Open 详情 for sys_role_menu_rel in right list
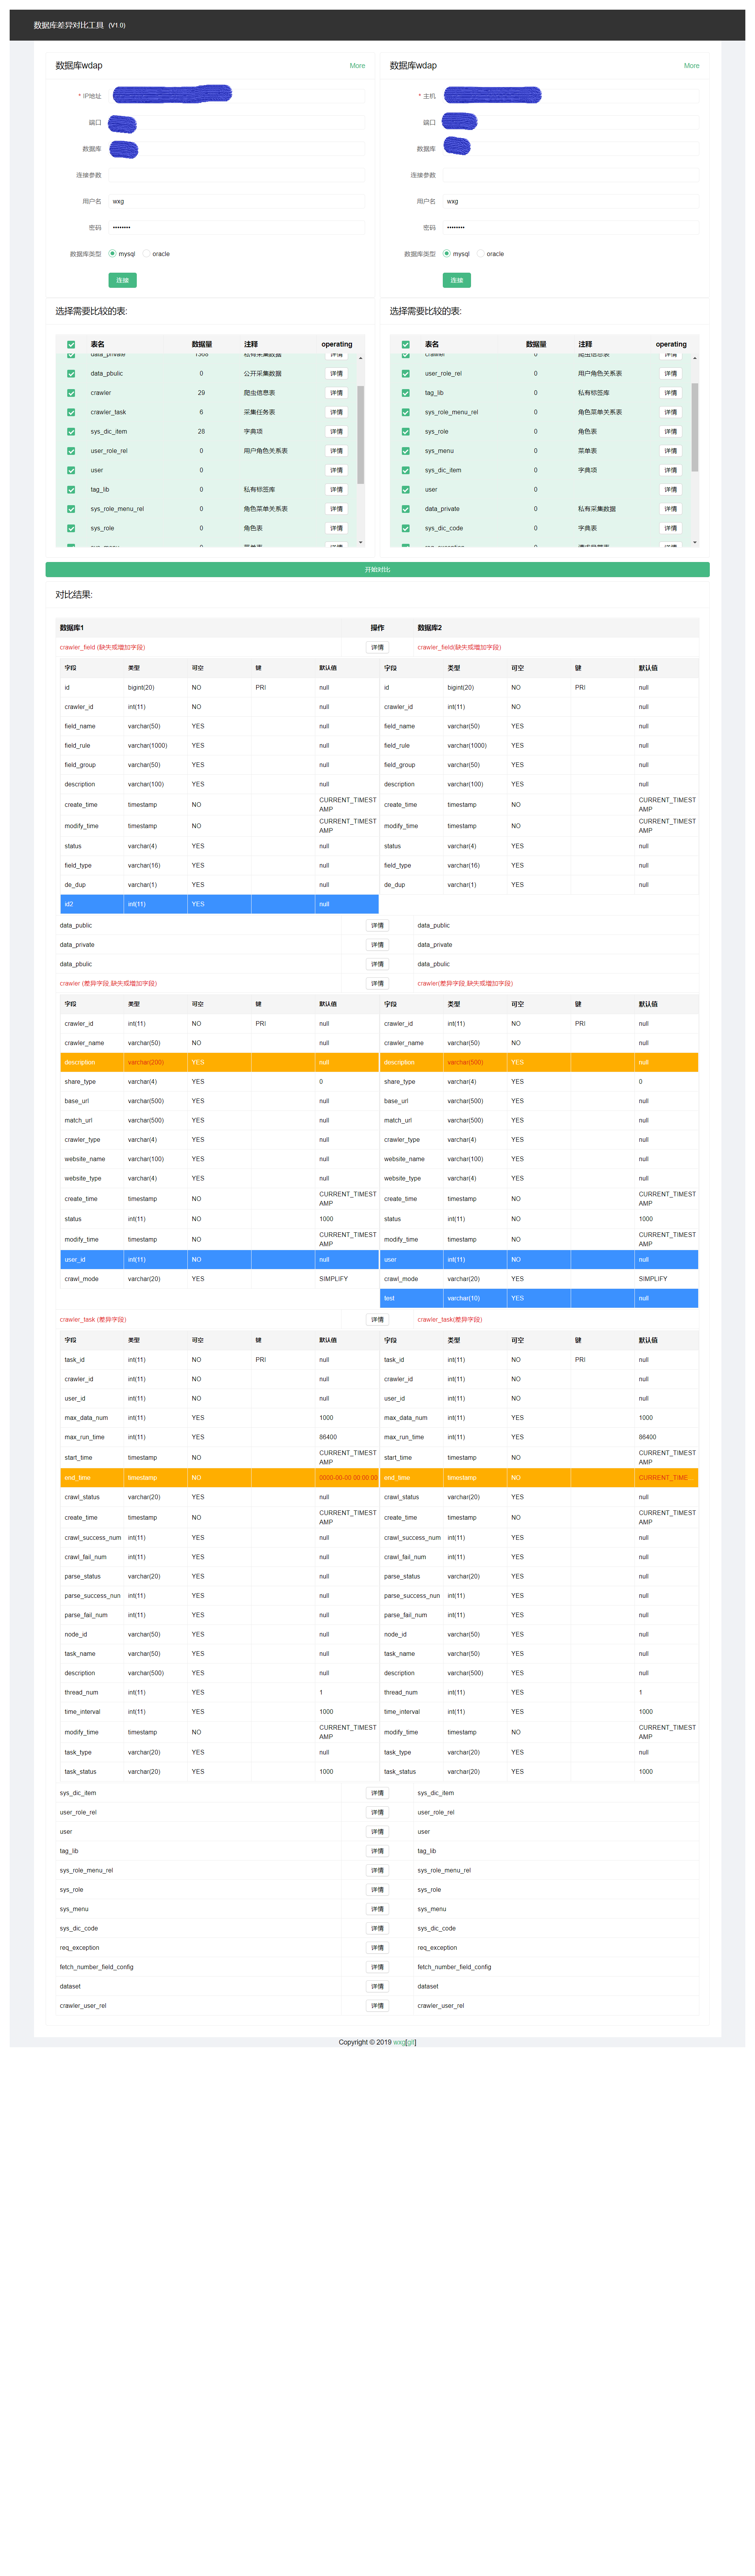The image size is (755, 2576). pyautogui.click(x=671, y=412)
